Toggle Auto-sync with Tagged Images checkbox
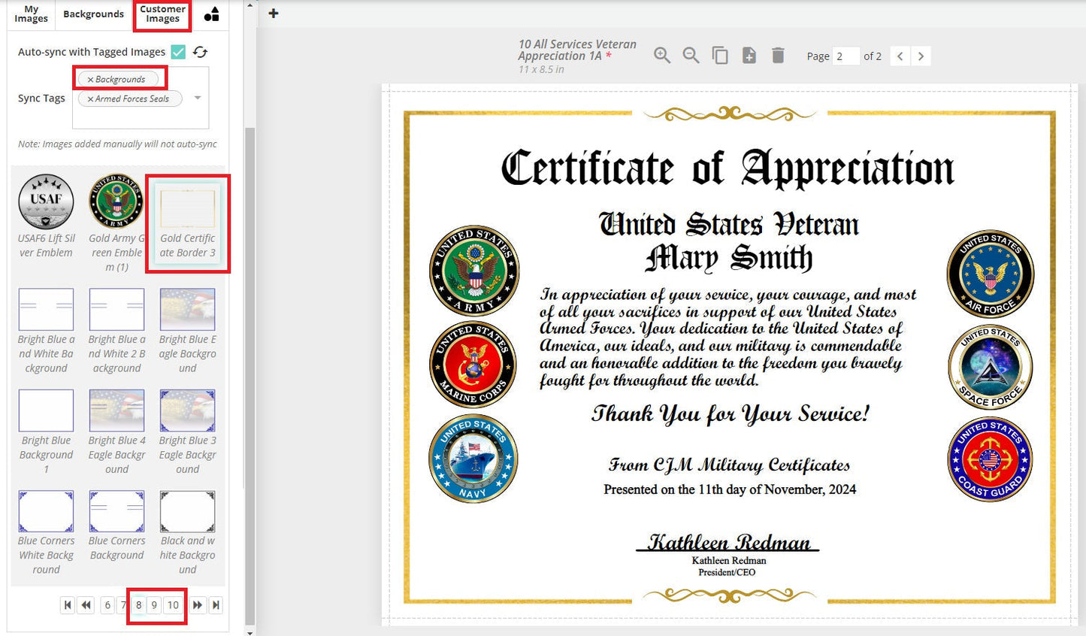This screenshot has width=1086, height=636. point(178,52)
